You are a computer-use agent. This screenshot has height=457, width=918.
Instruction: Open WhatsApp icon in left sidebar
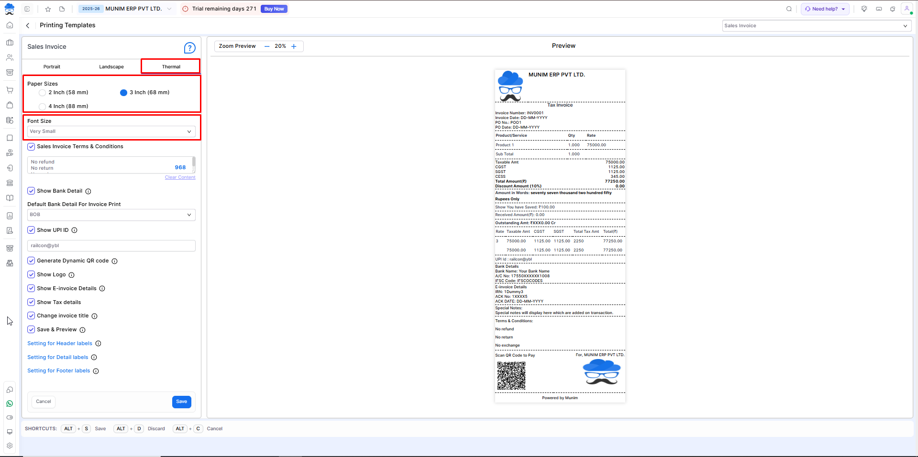click(10, 403)
